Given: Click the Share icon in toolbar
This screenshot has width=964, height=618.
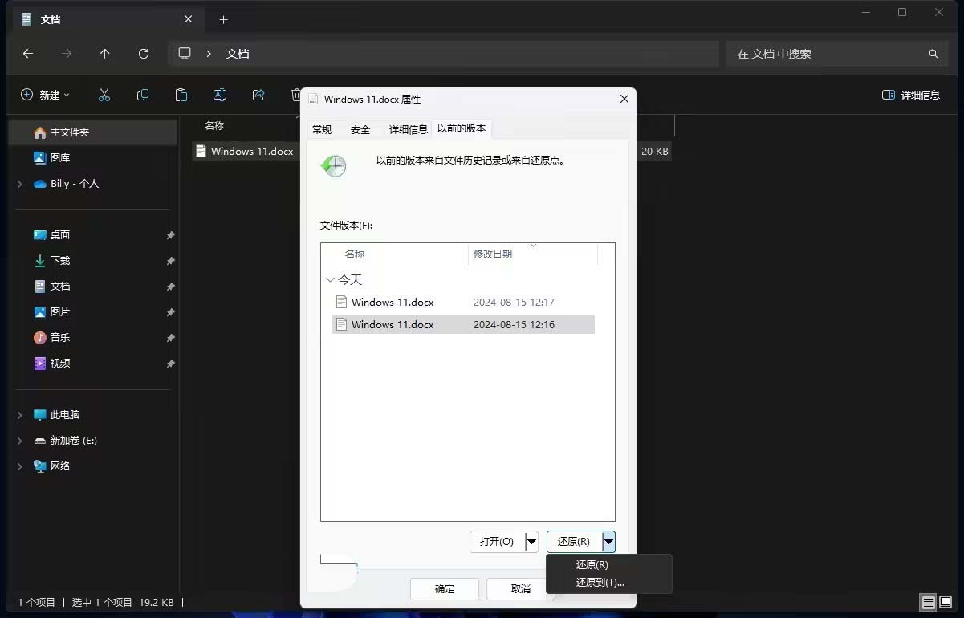Looking at the screenshot, I should [x=258, y=95].
